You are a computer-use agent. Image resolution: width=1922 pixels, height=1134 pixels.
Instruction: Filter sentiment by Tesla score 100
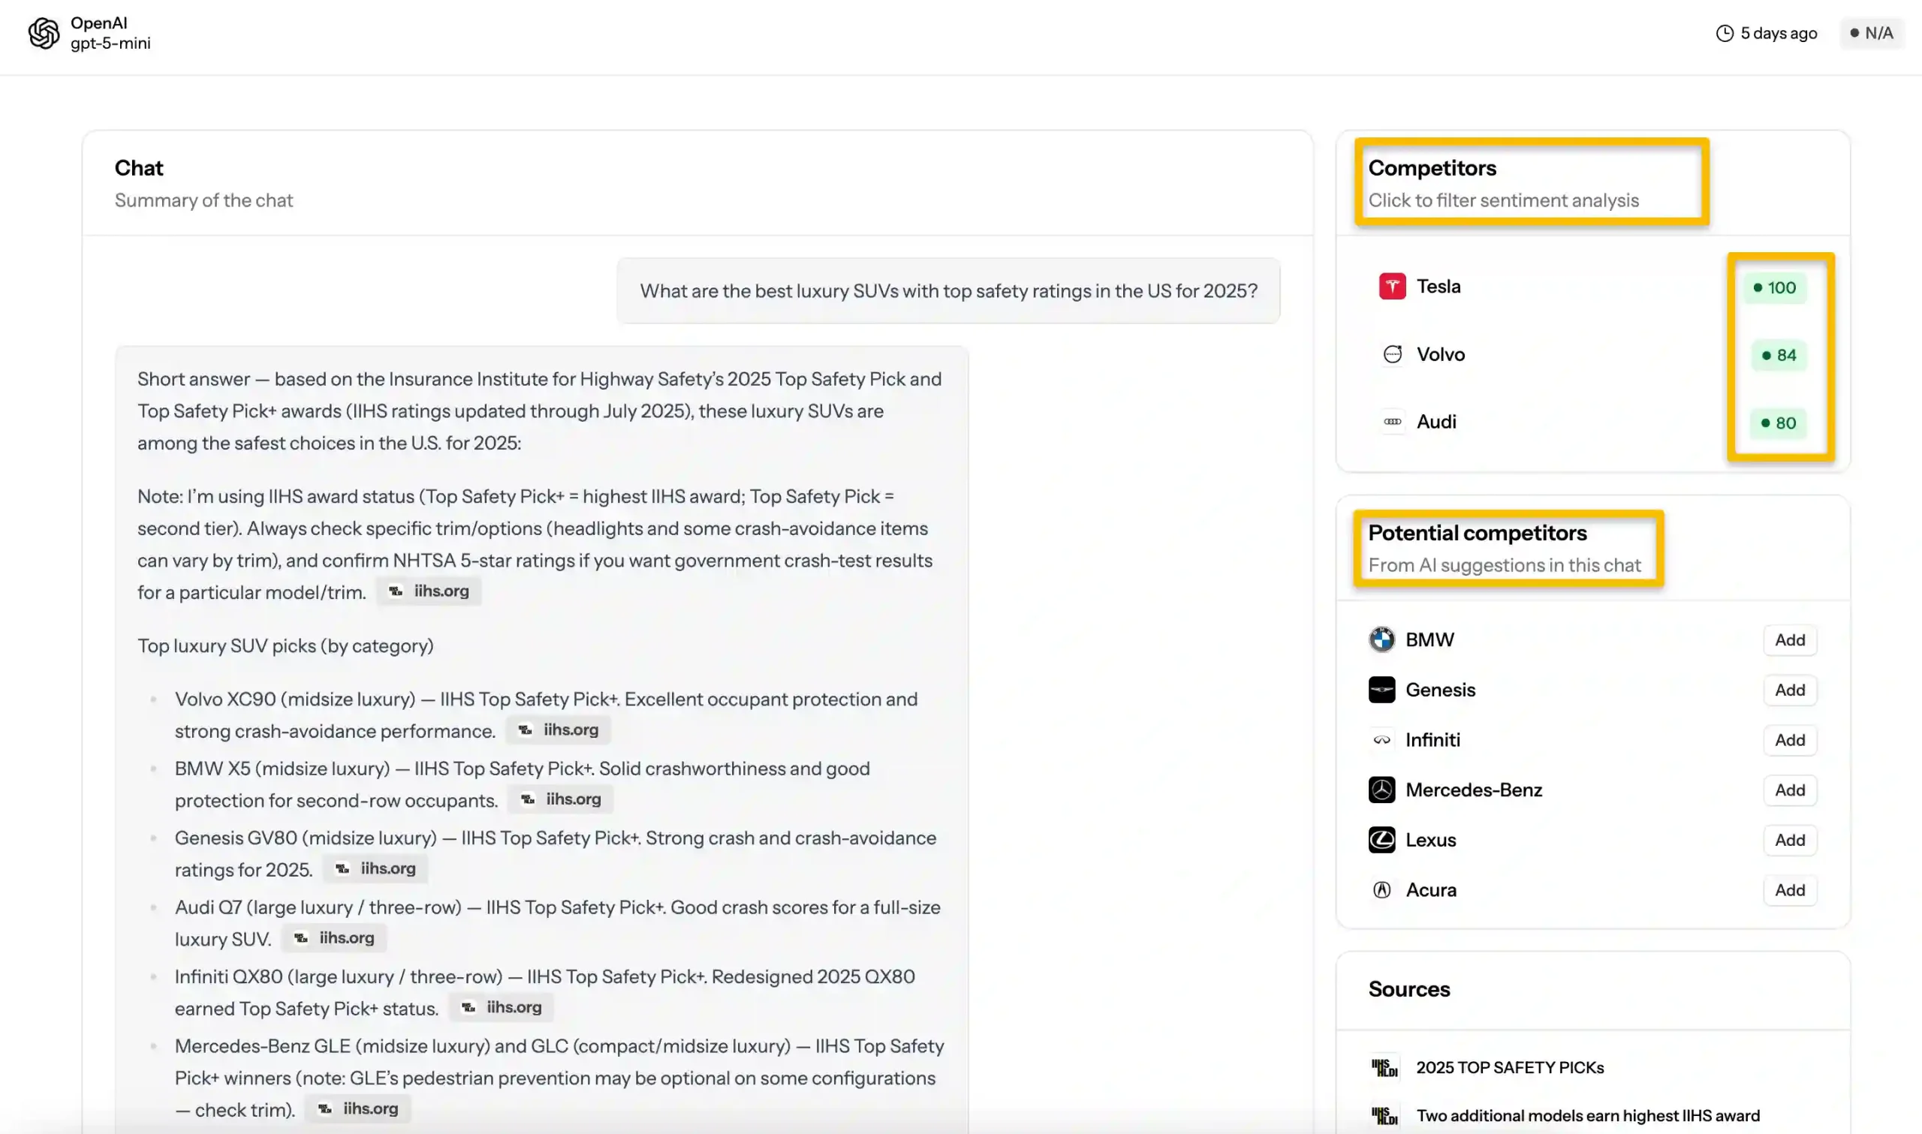1775,288
